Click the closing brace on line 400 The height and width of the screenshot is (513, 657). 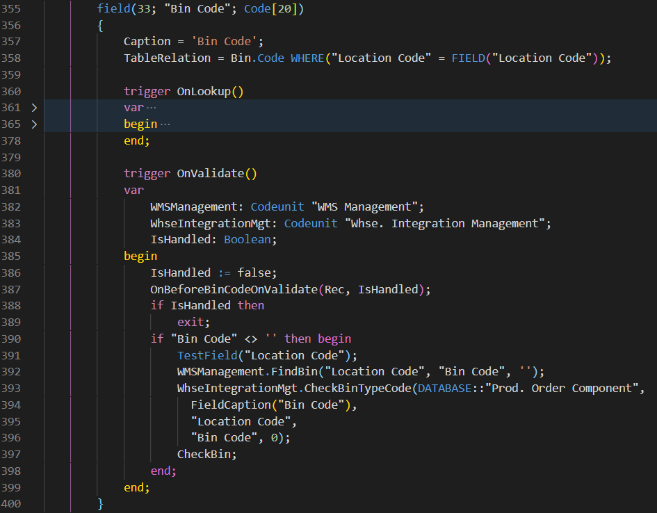coord(100,504)
